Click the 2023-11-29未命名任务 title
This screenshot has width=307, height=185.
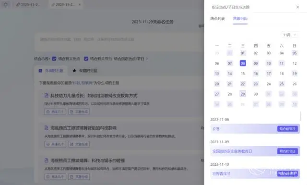click(x=153, y=22)
